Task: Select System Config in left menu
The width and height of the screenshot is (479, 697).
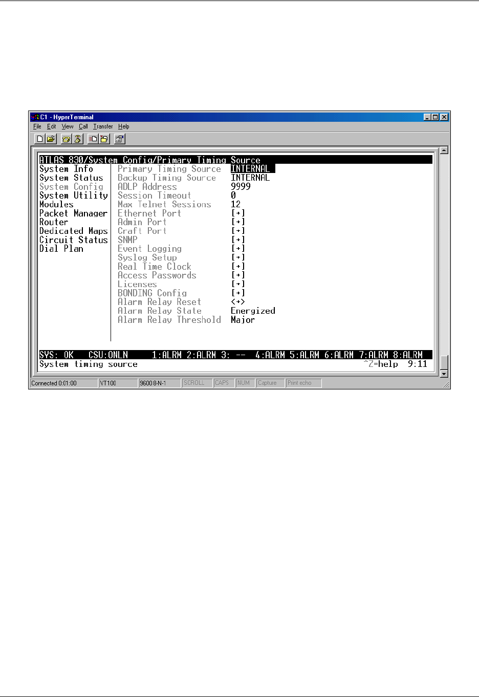Action: (72, 187)
